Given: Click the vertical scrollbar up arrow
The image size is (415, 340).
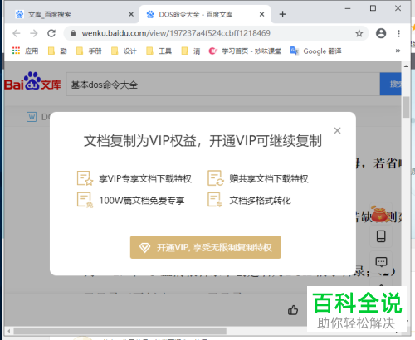Looking at the screenshot, I should click(x=406, y=66).
